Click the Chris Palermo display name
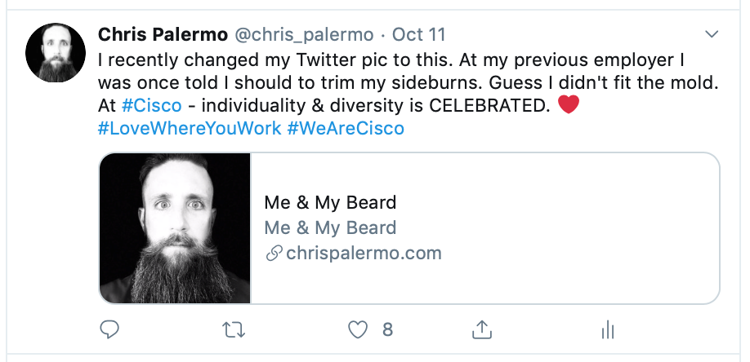750x362 pixels. click(x=163, y=35)
